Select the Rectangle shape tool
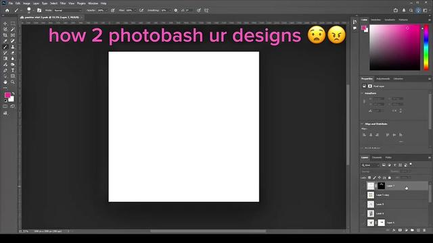This screenshot has height=243, width=433. 13,76
